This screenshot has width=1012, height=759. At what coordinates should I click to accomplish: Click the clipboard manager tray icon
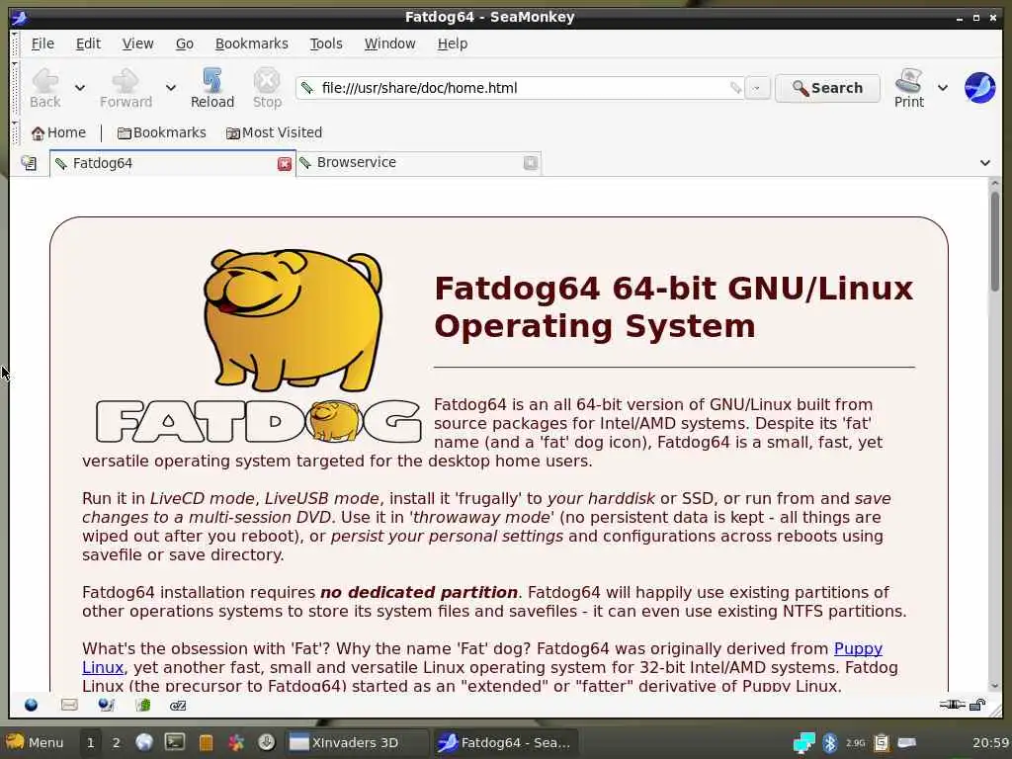click(x=881, y=743)
